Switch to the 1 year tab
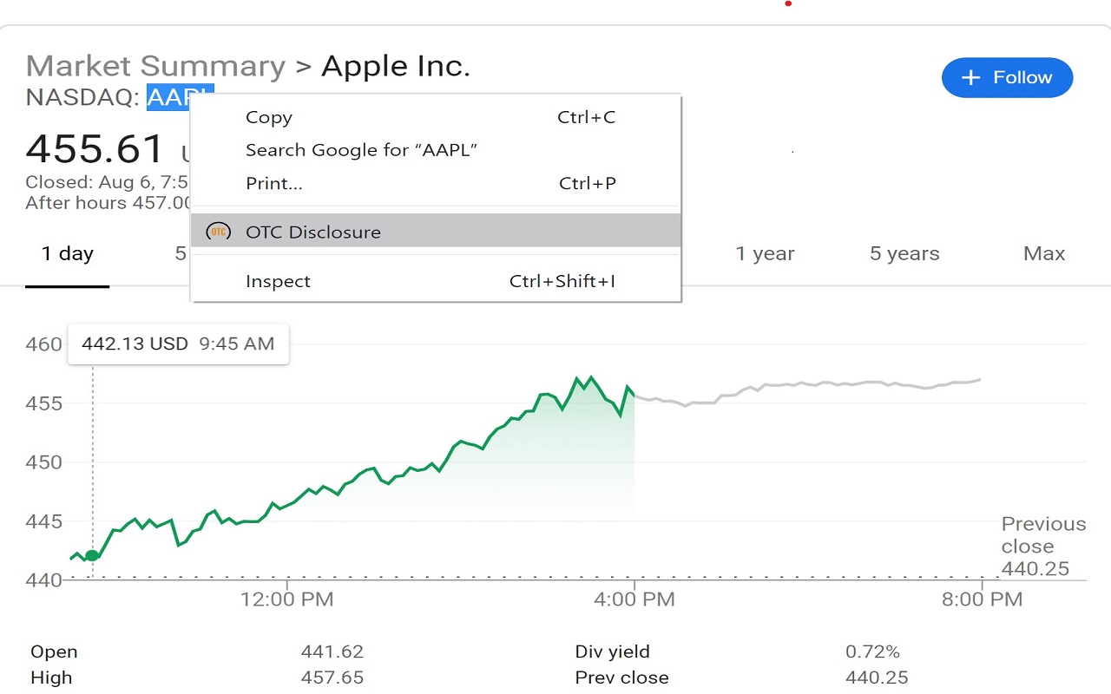1111x694 pixels. click(765, 254)
